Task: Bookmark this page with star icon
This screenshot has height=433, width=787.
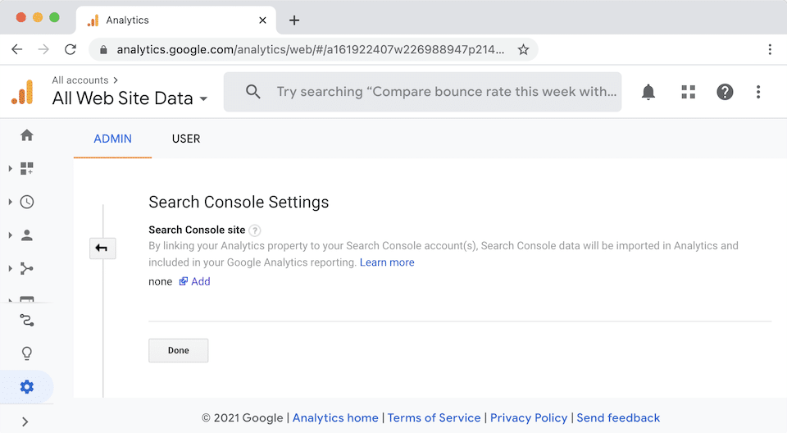Action: click(523, 49)
